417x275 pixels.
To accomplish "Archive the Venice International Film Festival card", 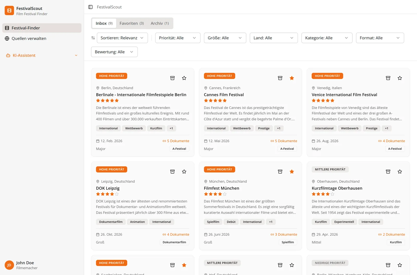I will coord(388,78).
